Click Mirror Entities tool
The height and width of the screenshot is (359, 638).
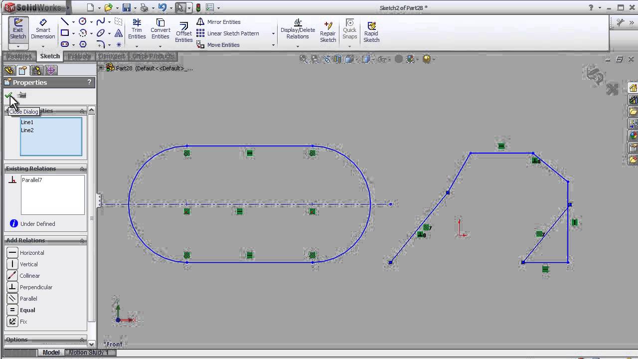click(219, 22)
